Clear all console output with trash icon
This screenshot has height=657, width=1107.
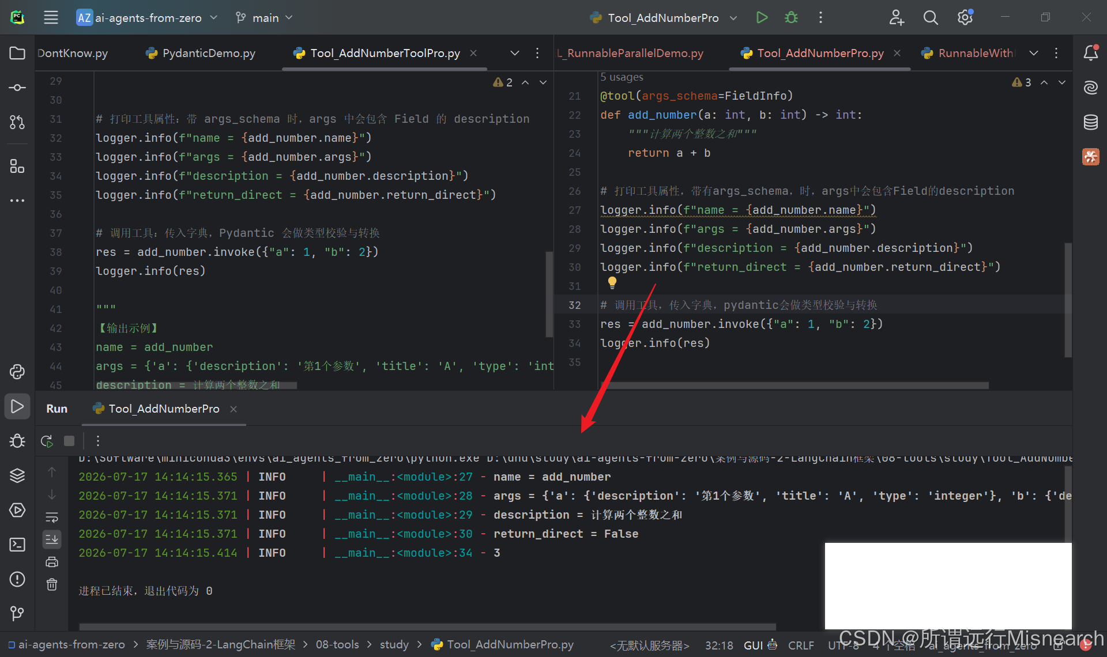click(x=52, y=584)
